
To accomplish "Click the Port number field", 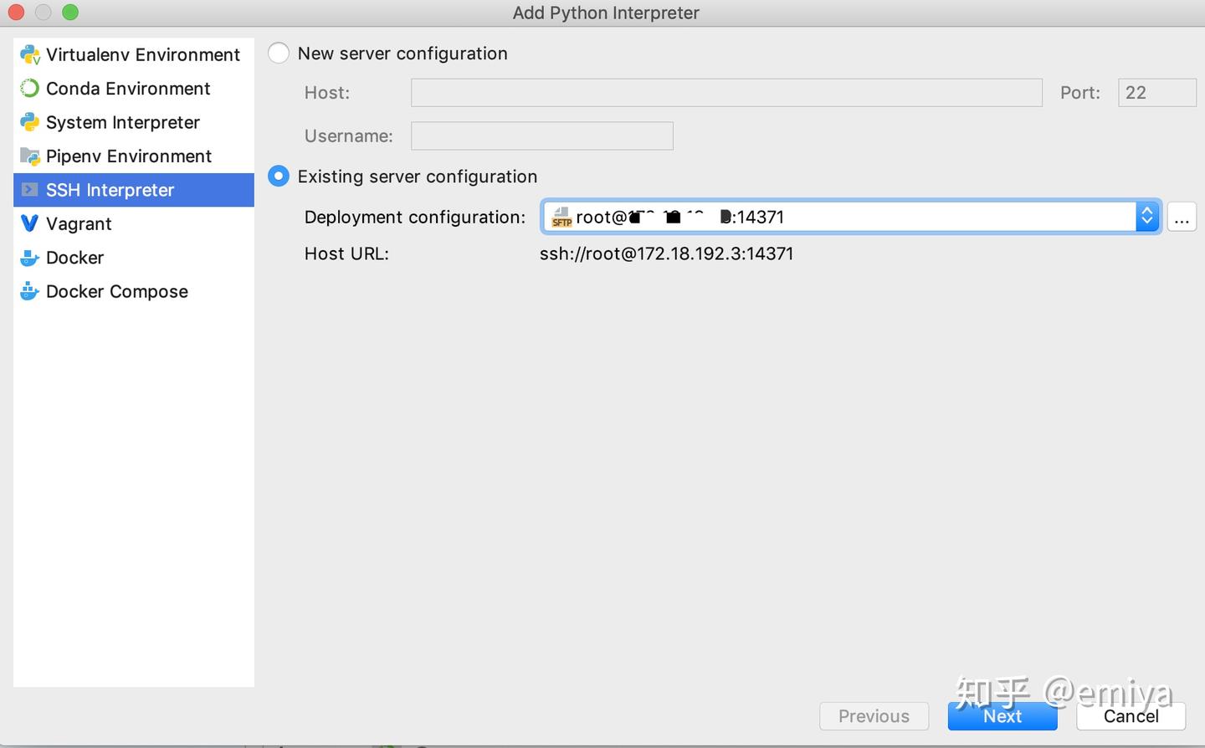I will point(1156,93).
